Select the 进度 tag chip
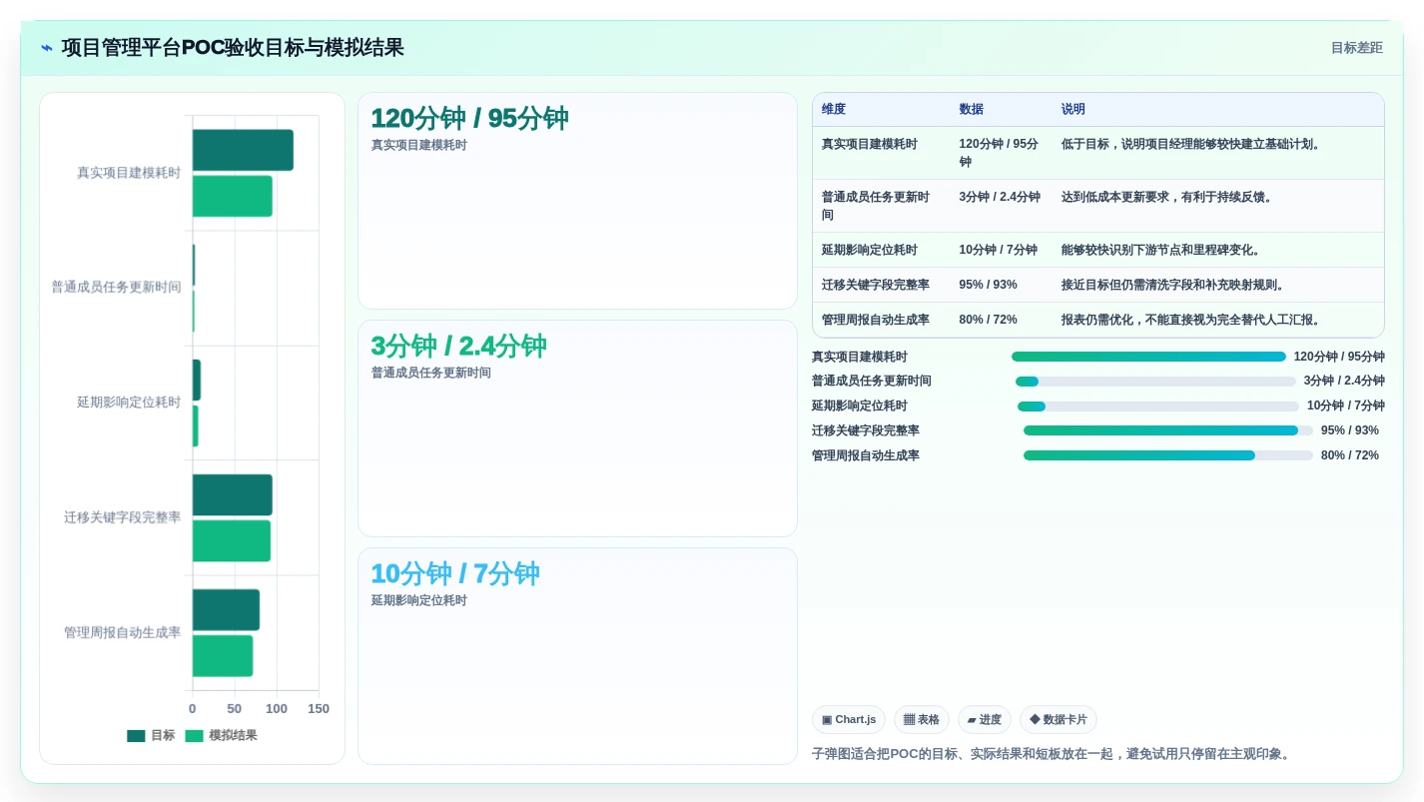The image size is (1424, 802). pos(985,720)
